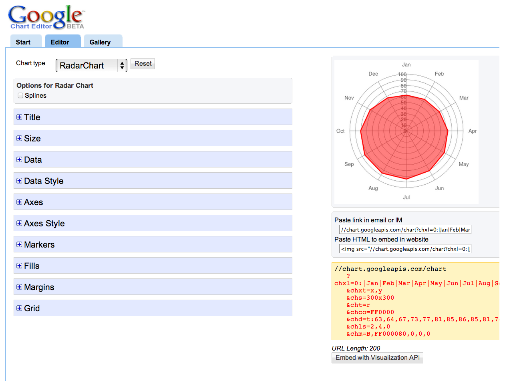Expand the Axes section plus icon
The image size is (507, 381).
tap(19, 202)
